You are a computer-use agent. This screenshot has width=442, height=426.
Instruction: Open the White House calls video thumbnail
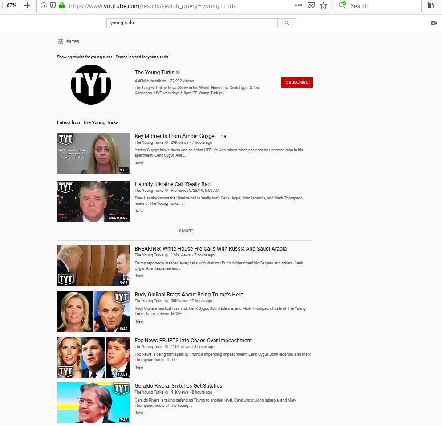[x=93, y=266]
